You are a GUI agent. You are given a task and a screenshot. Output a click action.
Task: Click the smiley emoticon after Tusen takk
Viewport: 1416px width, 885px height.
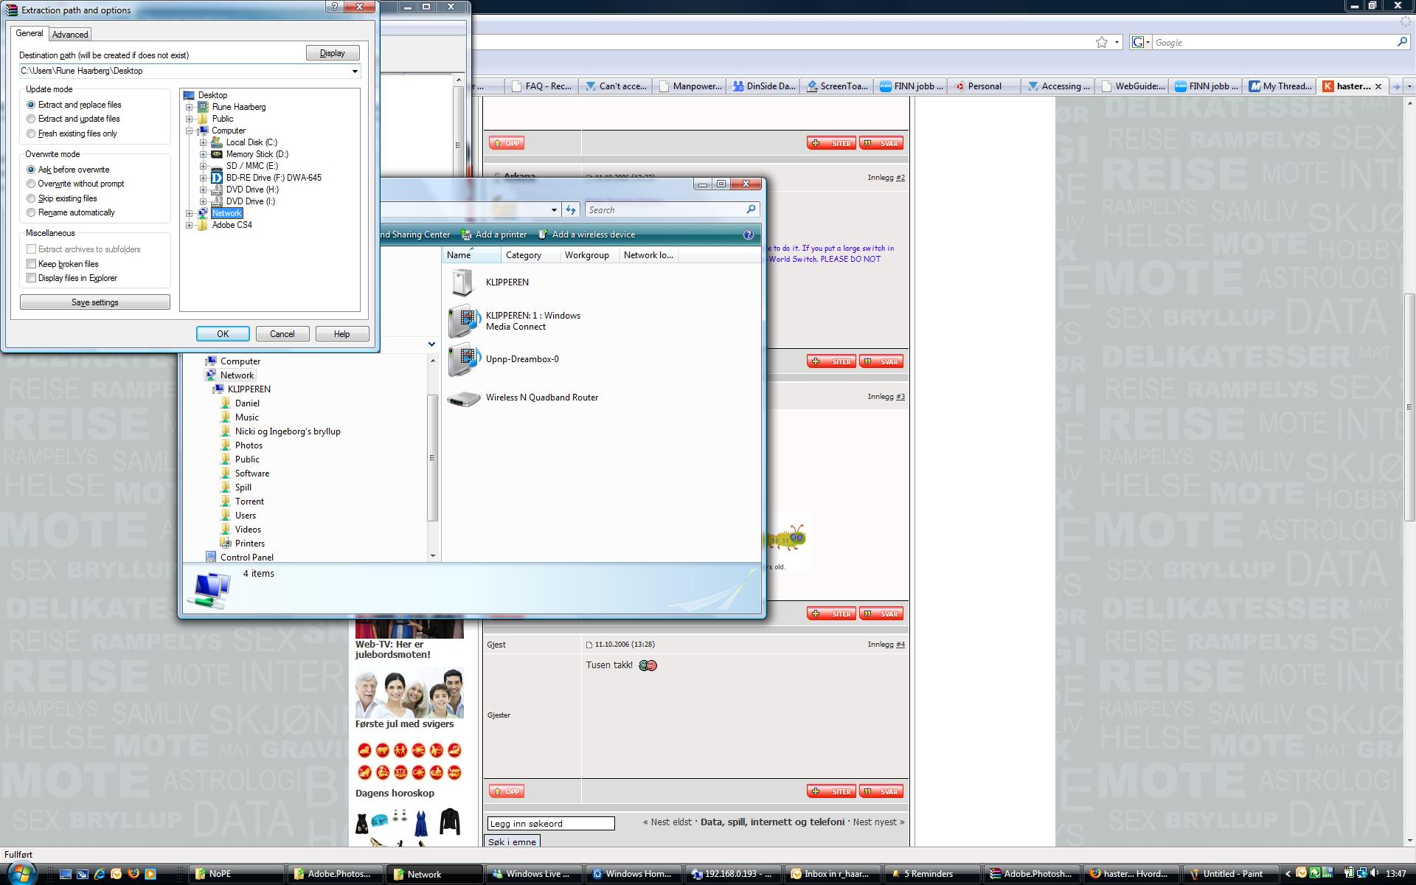tap(648, 665)
